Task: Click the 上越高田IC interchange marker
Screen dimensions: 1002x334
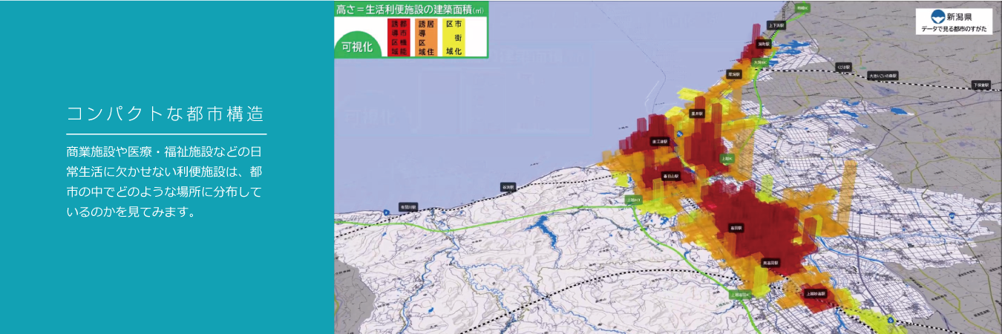Action: point(741,294)
